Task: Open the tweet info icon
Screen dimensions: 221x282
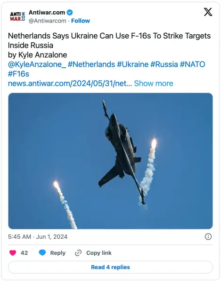Action: pyautogui.click(x=208, y=236)
